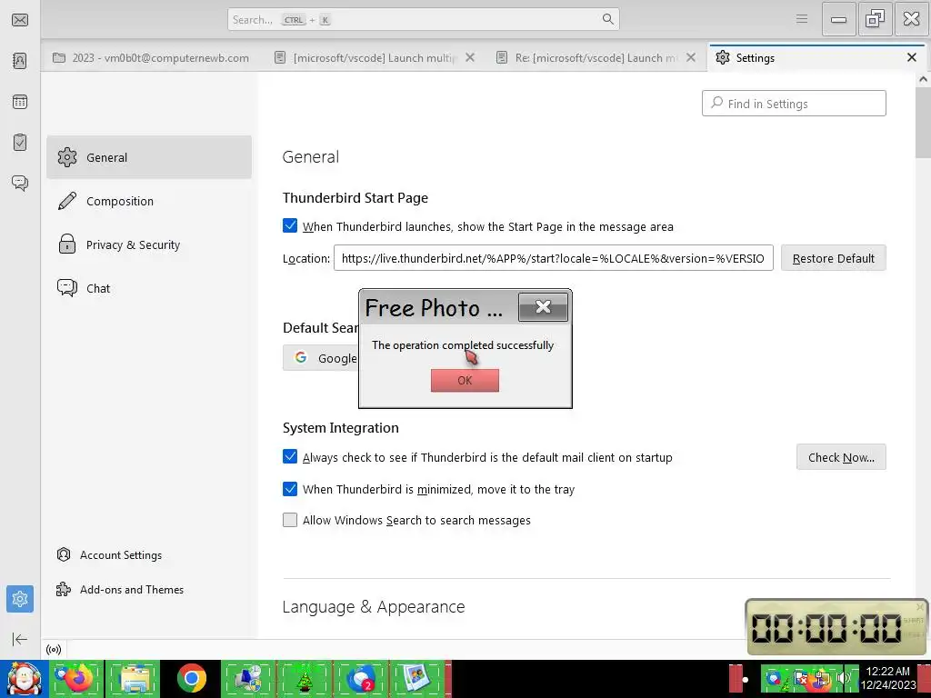Image resolution: width=931 pixels, height=698 pixels.
Task: Click the Language & Appearance heading
Action: [x=374, y=606]
